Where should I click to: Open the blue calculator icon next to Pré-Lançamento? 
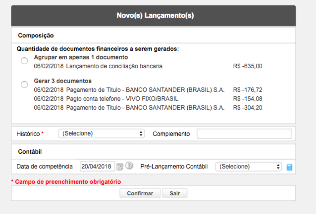point(289,167)
